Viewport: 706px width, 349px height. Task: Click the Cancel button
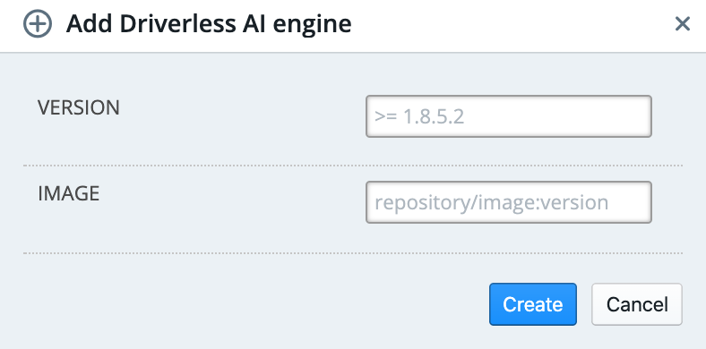(637, 304)
